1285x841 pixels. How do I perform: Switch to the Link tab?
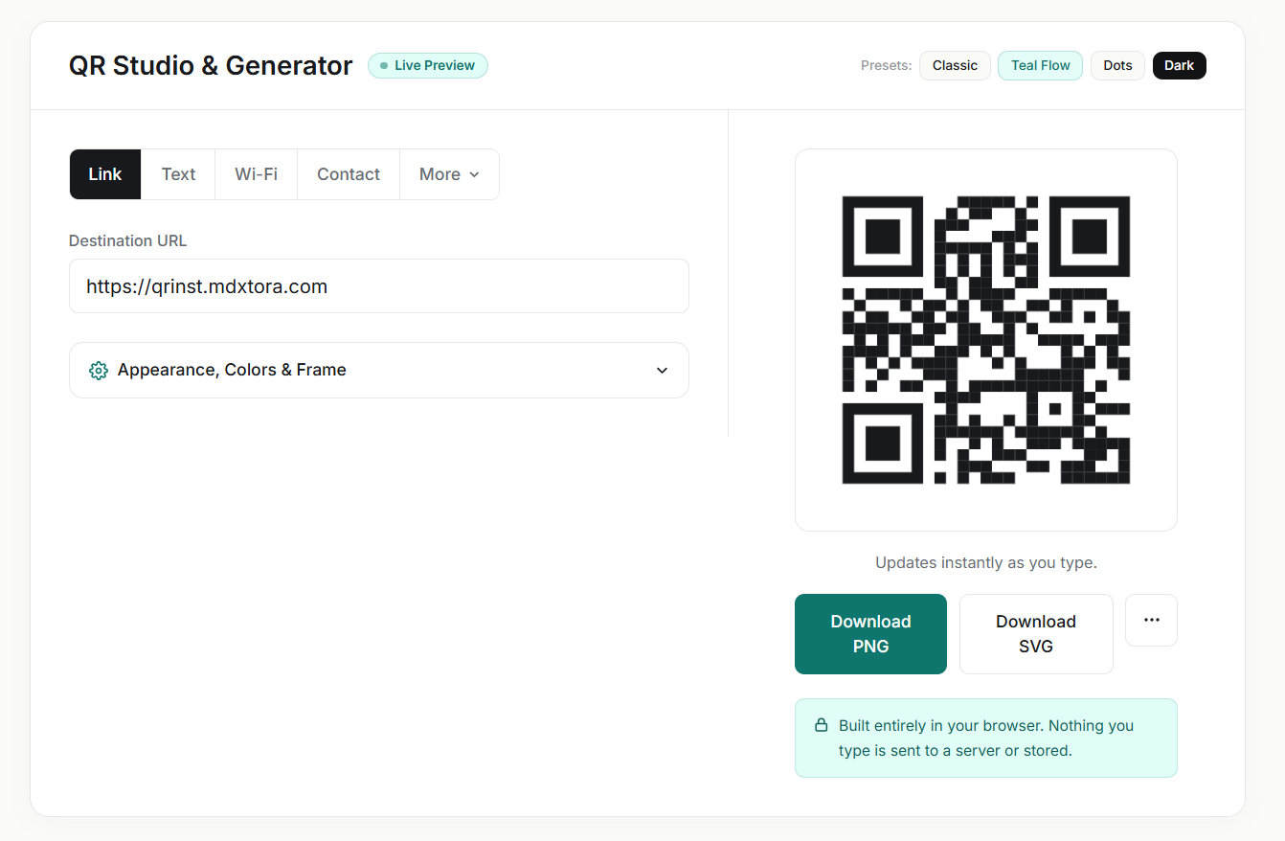coord(105,174)
